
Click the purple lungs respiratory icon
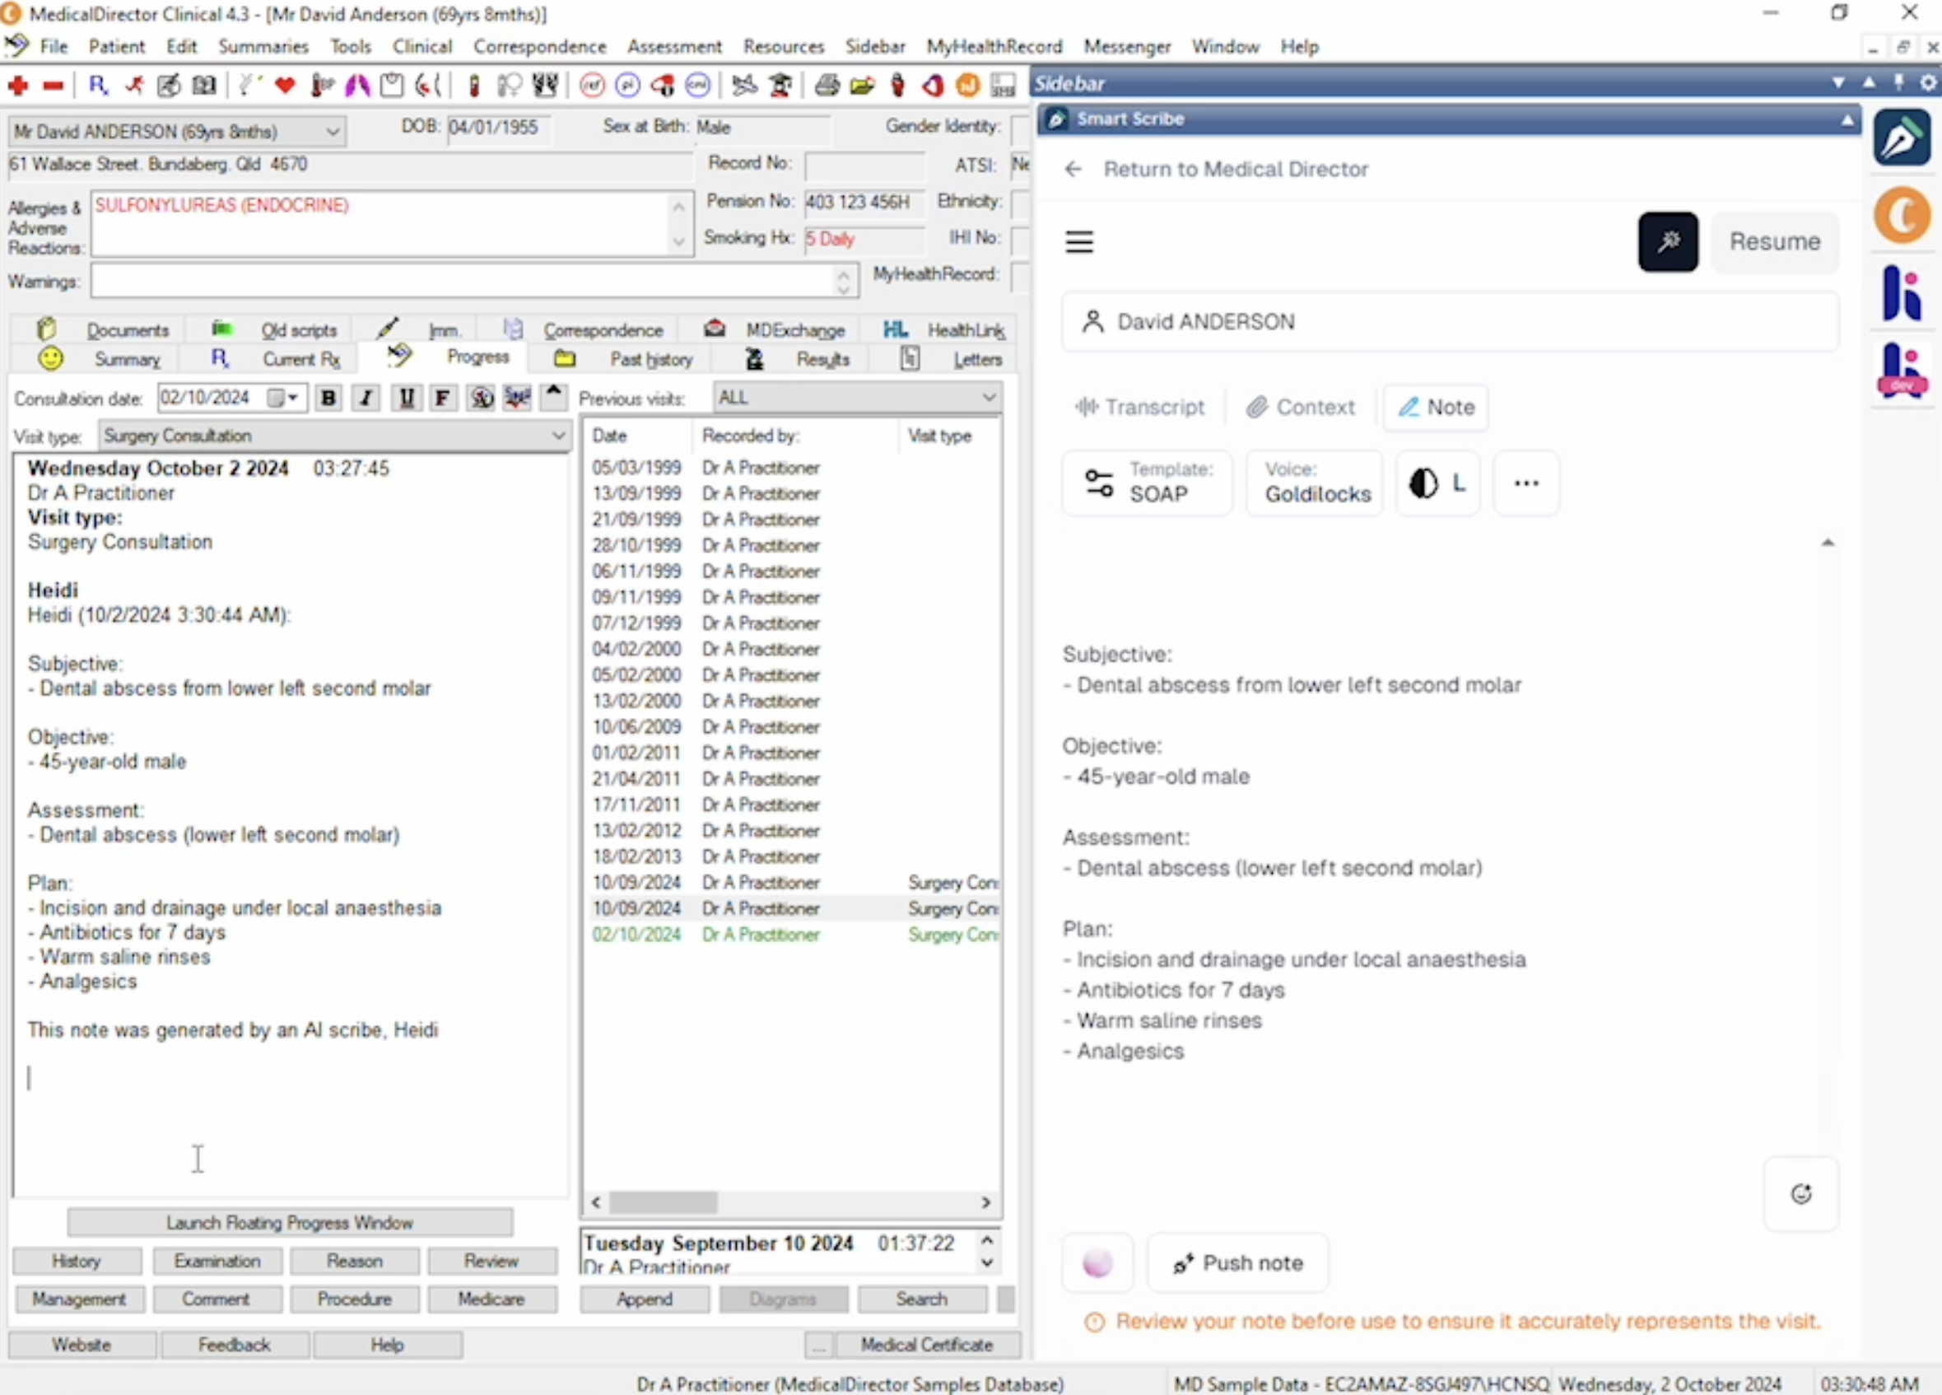[x=357, y=86]
